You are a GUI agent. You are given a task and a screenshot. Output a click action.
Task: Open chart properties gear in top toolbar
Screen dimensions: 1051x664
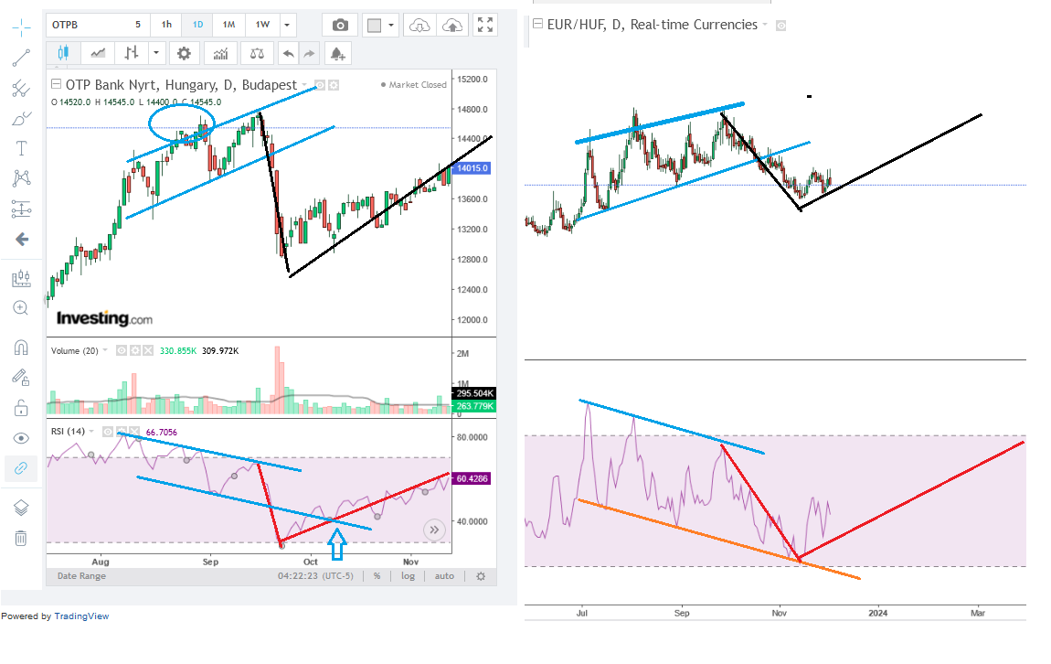tap(184, 54)
